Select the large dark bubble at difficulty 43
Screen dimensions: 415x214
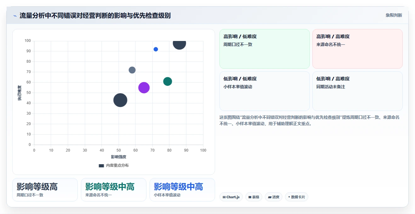pos(120,100)
